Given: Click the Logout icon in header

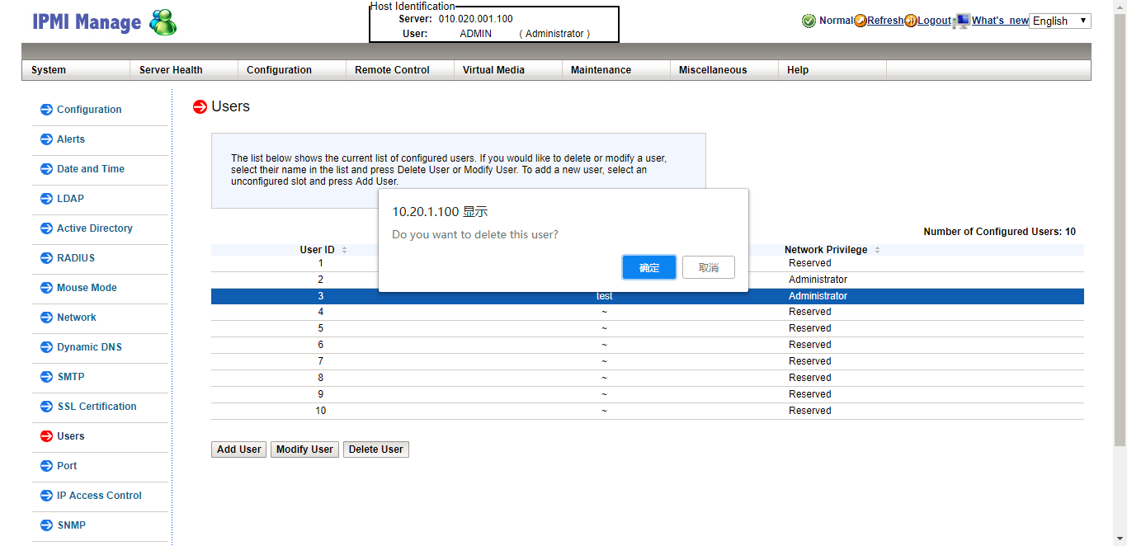Looking at the screenshot, I should coord(911,21).
